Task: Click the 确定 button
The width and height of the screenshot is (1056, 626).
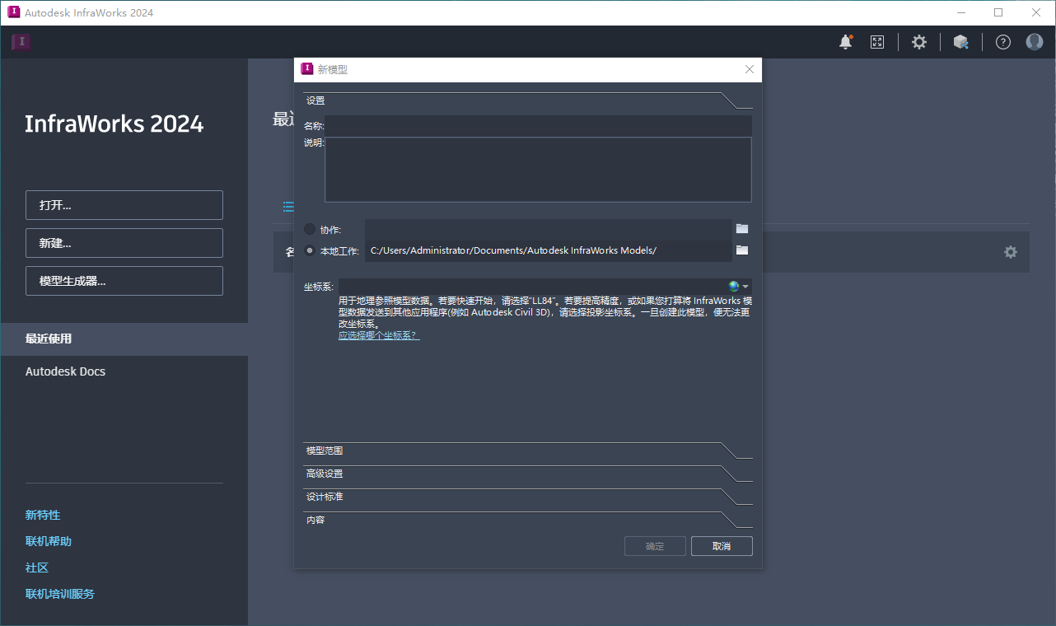Action: 655,546
